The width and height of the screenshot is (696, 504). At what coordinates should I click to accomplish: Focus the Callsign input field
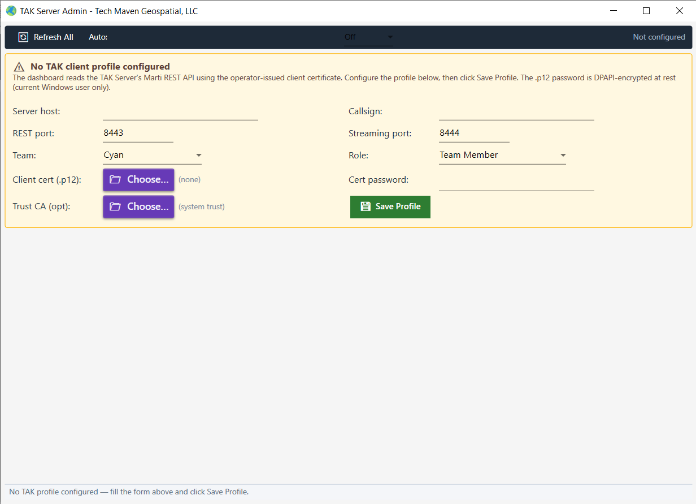(516, 111)
